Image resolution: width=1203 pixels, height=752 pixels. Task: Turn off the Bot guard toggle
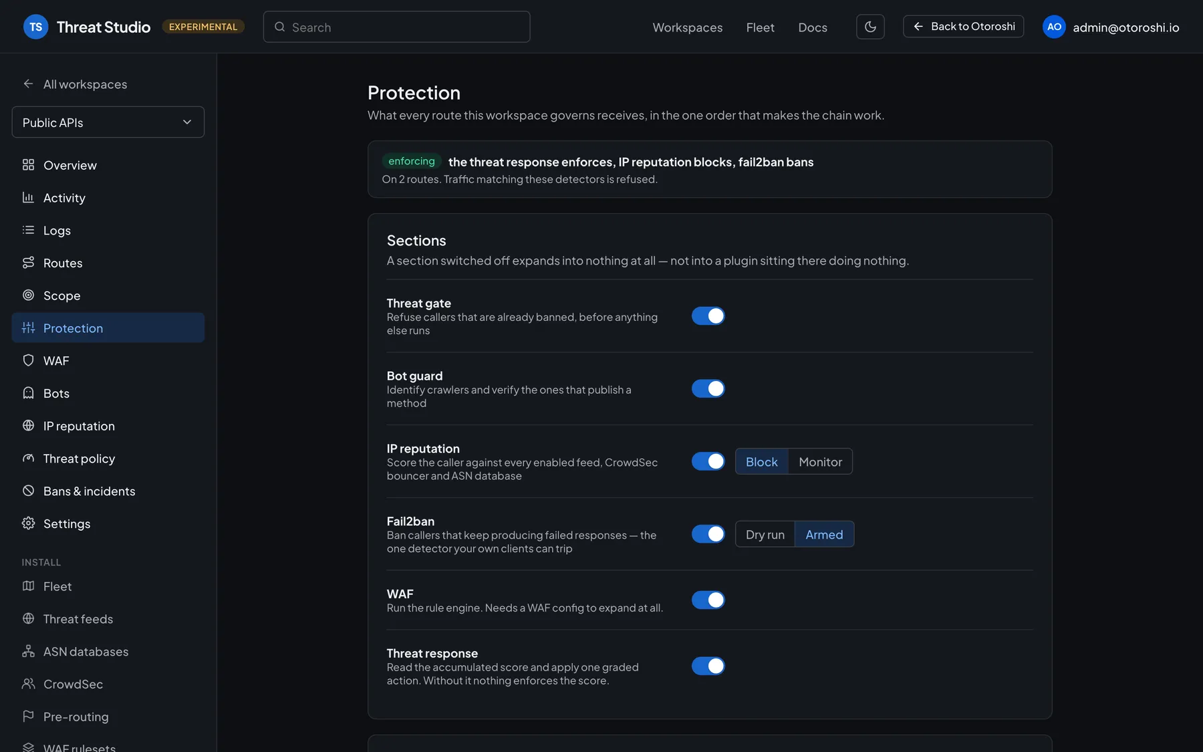coord(708,389)
